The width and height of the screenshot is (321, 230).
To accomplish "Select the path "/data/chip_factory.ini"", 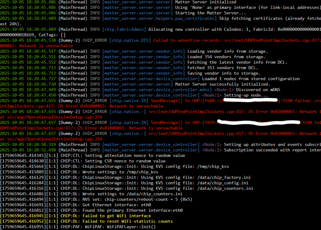I will pos(224,177).
